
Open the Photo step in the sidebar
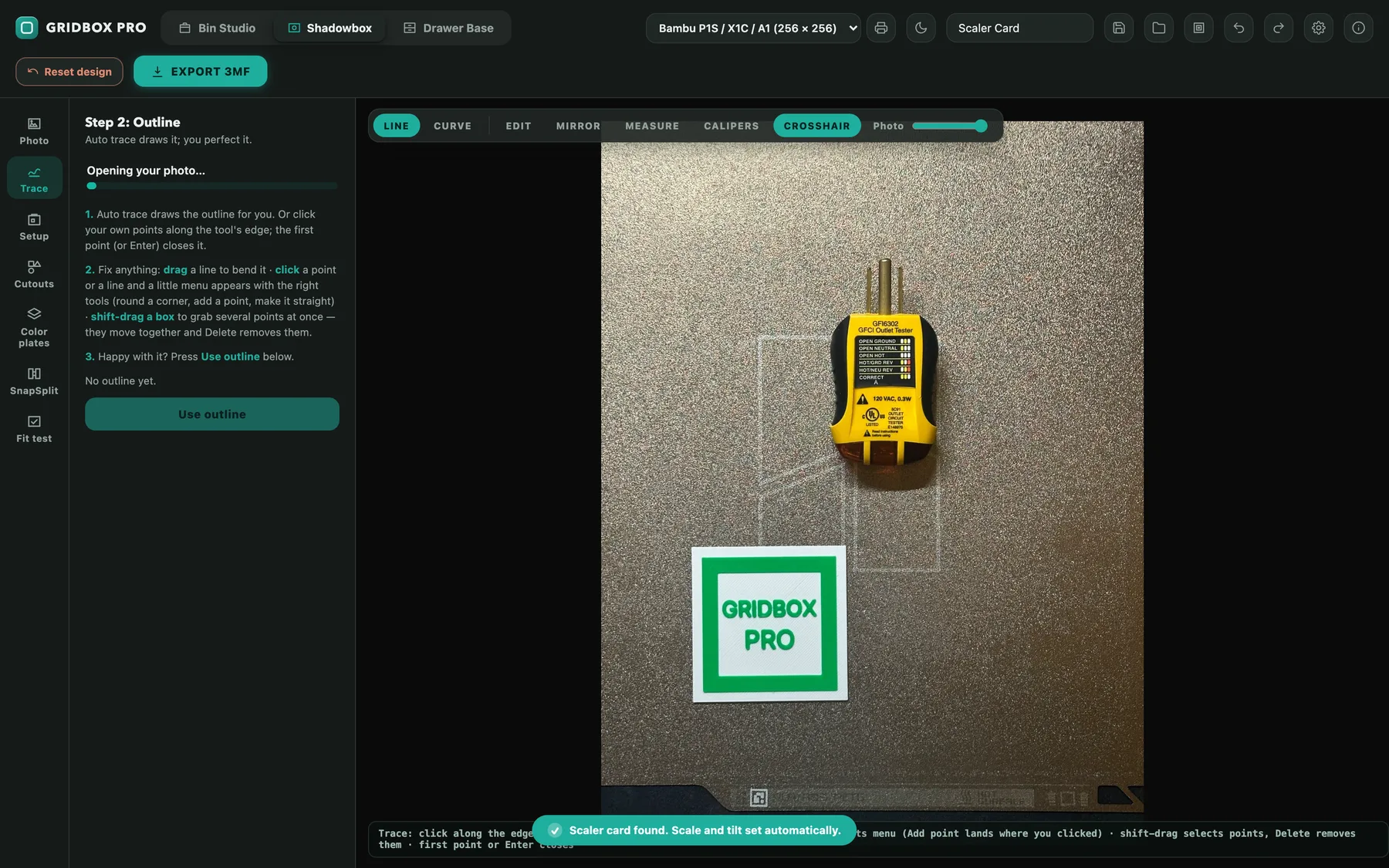pyautogui.click(x=34, y=131)
